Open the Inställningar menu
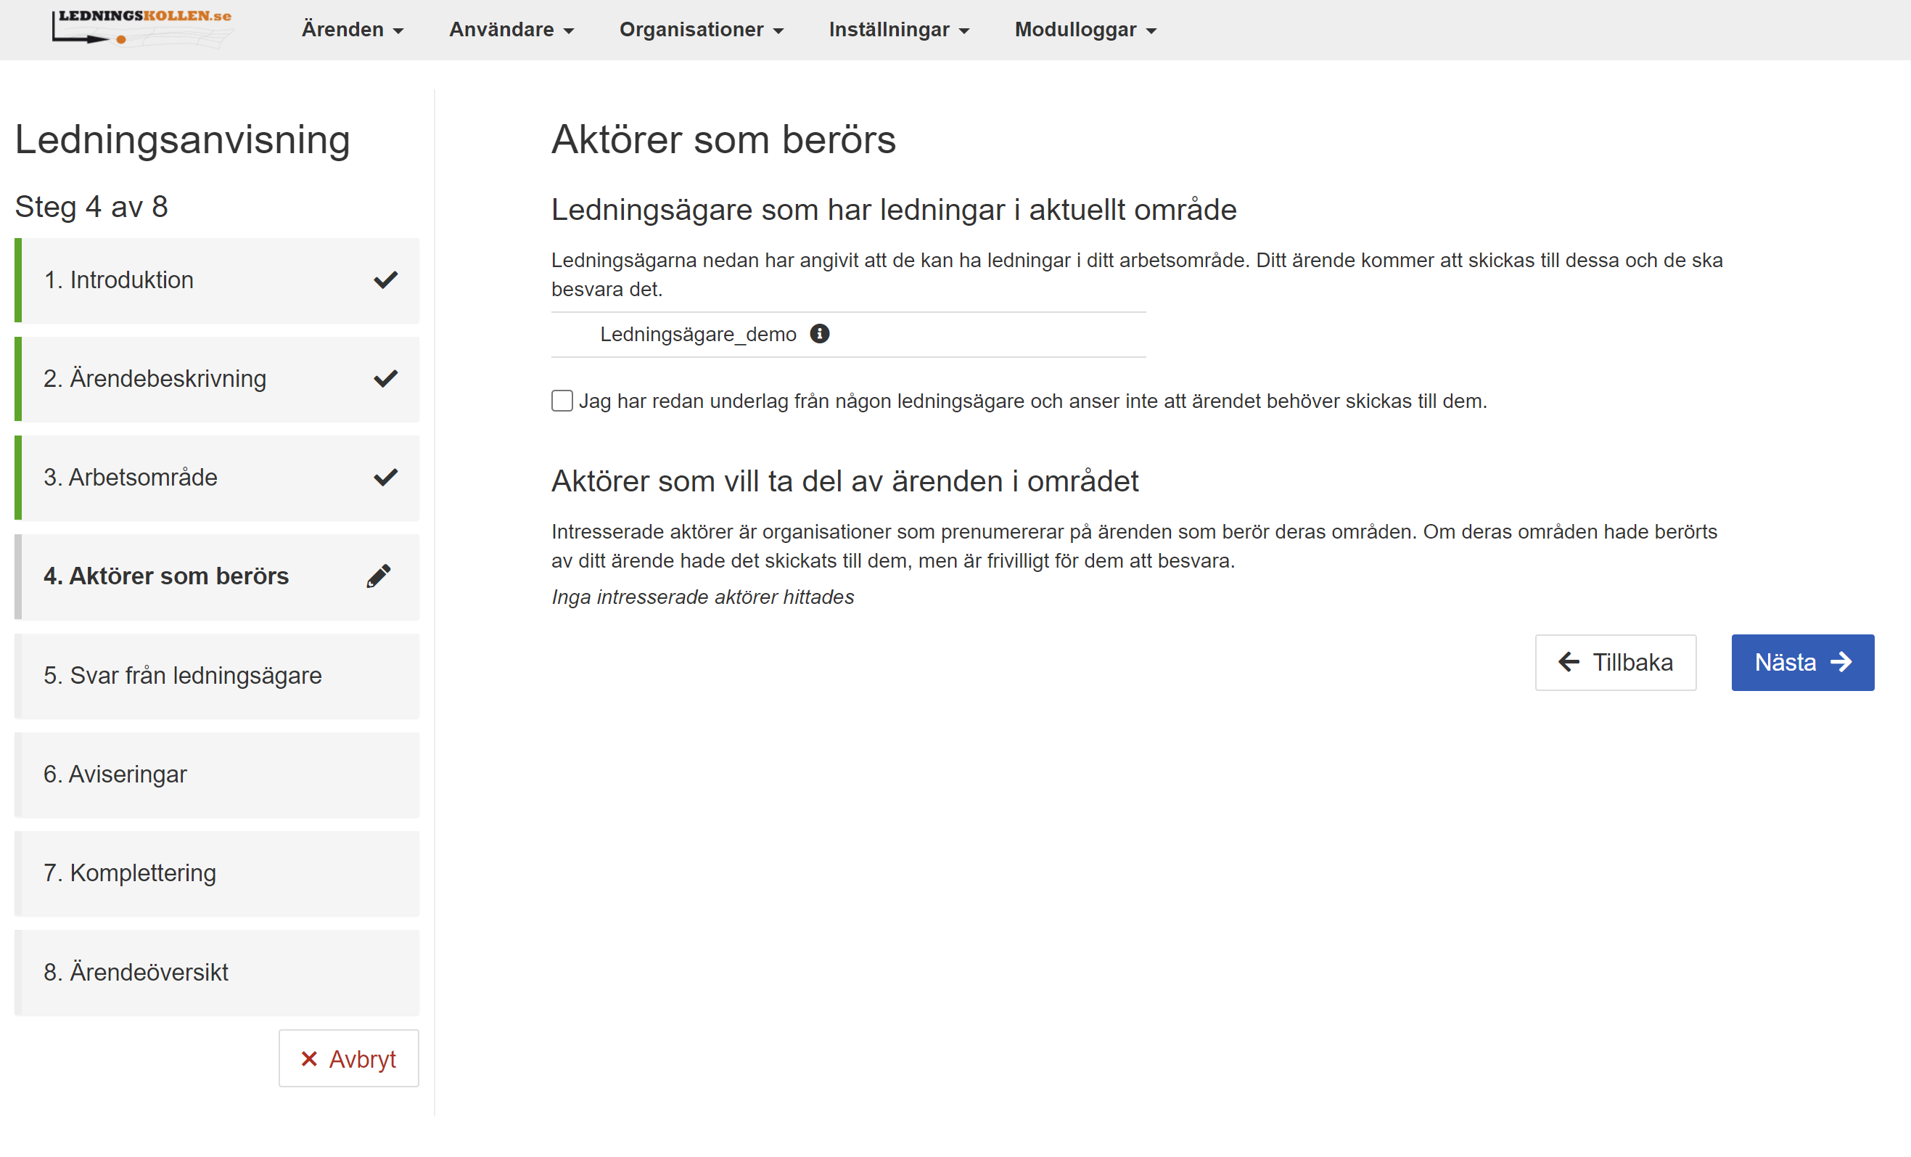 [898, 30]
